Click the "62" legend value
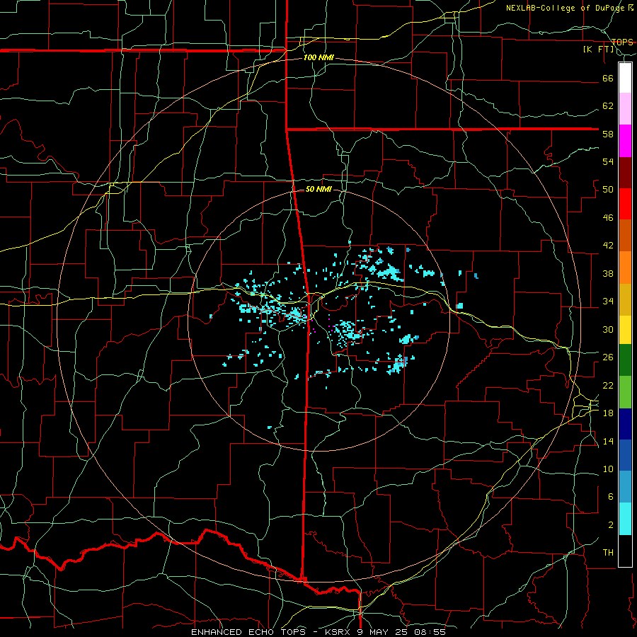 pyautogui.click(x=608, y=106)
